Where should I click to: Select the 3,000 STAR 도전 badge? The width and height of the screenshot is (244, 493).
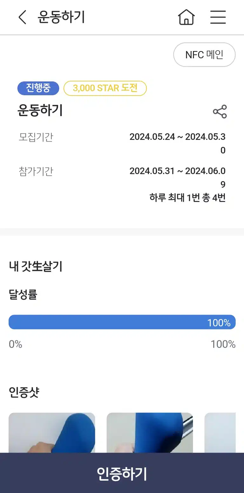pyautogui.click(x=105, y=88)
